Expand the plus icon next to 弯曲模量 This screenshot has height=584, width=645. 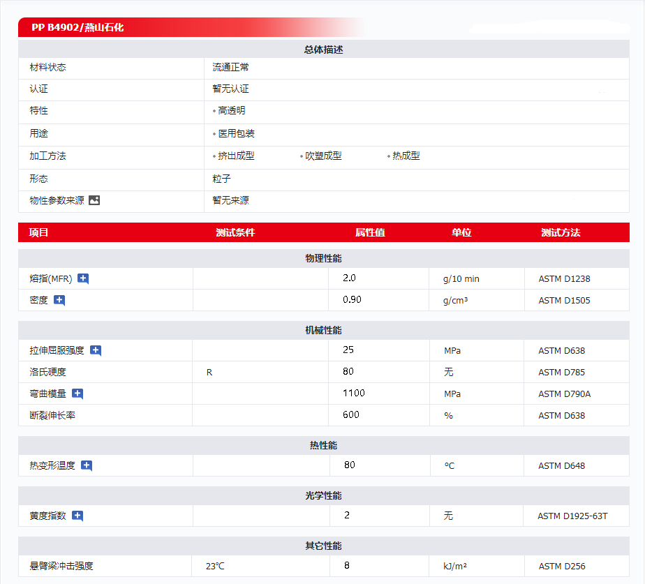[77, 394]
